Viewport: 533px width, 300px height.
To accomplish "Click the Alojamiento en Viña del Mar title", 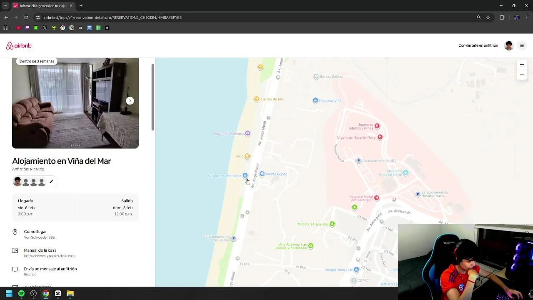I will 61,161.
